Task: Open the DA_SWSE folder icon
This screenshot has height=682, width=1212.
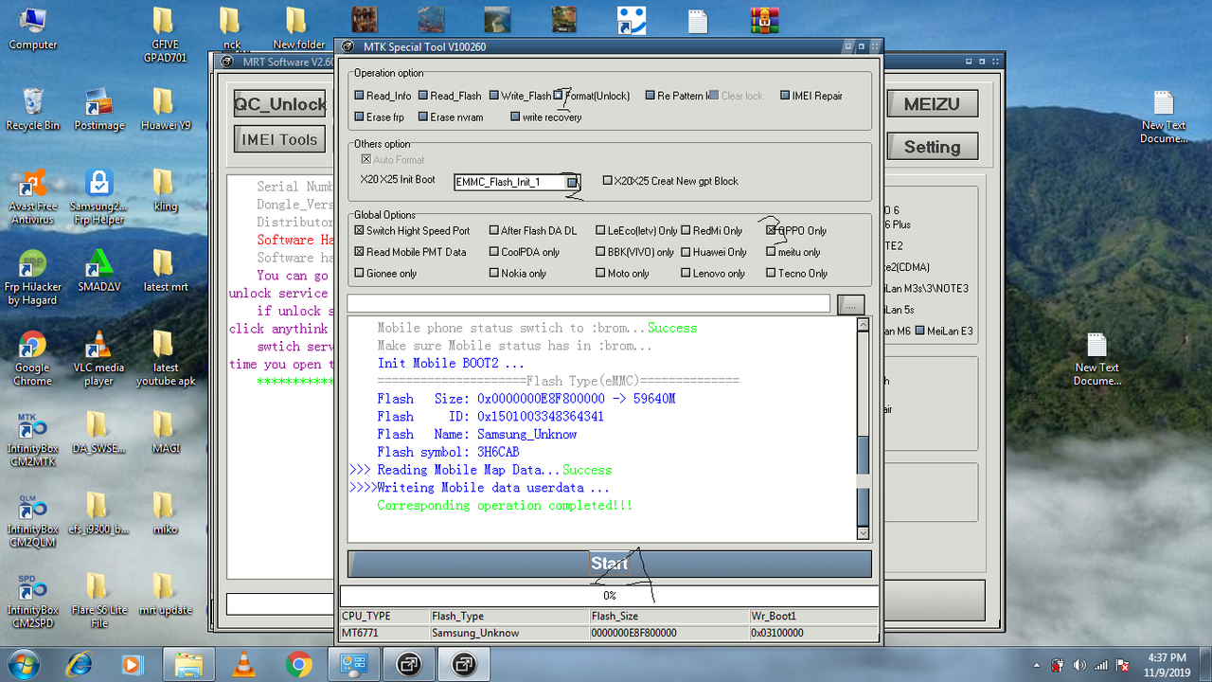Action: click(x=98, y=432)
